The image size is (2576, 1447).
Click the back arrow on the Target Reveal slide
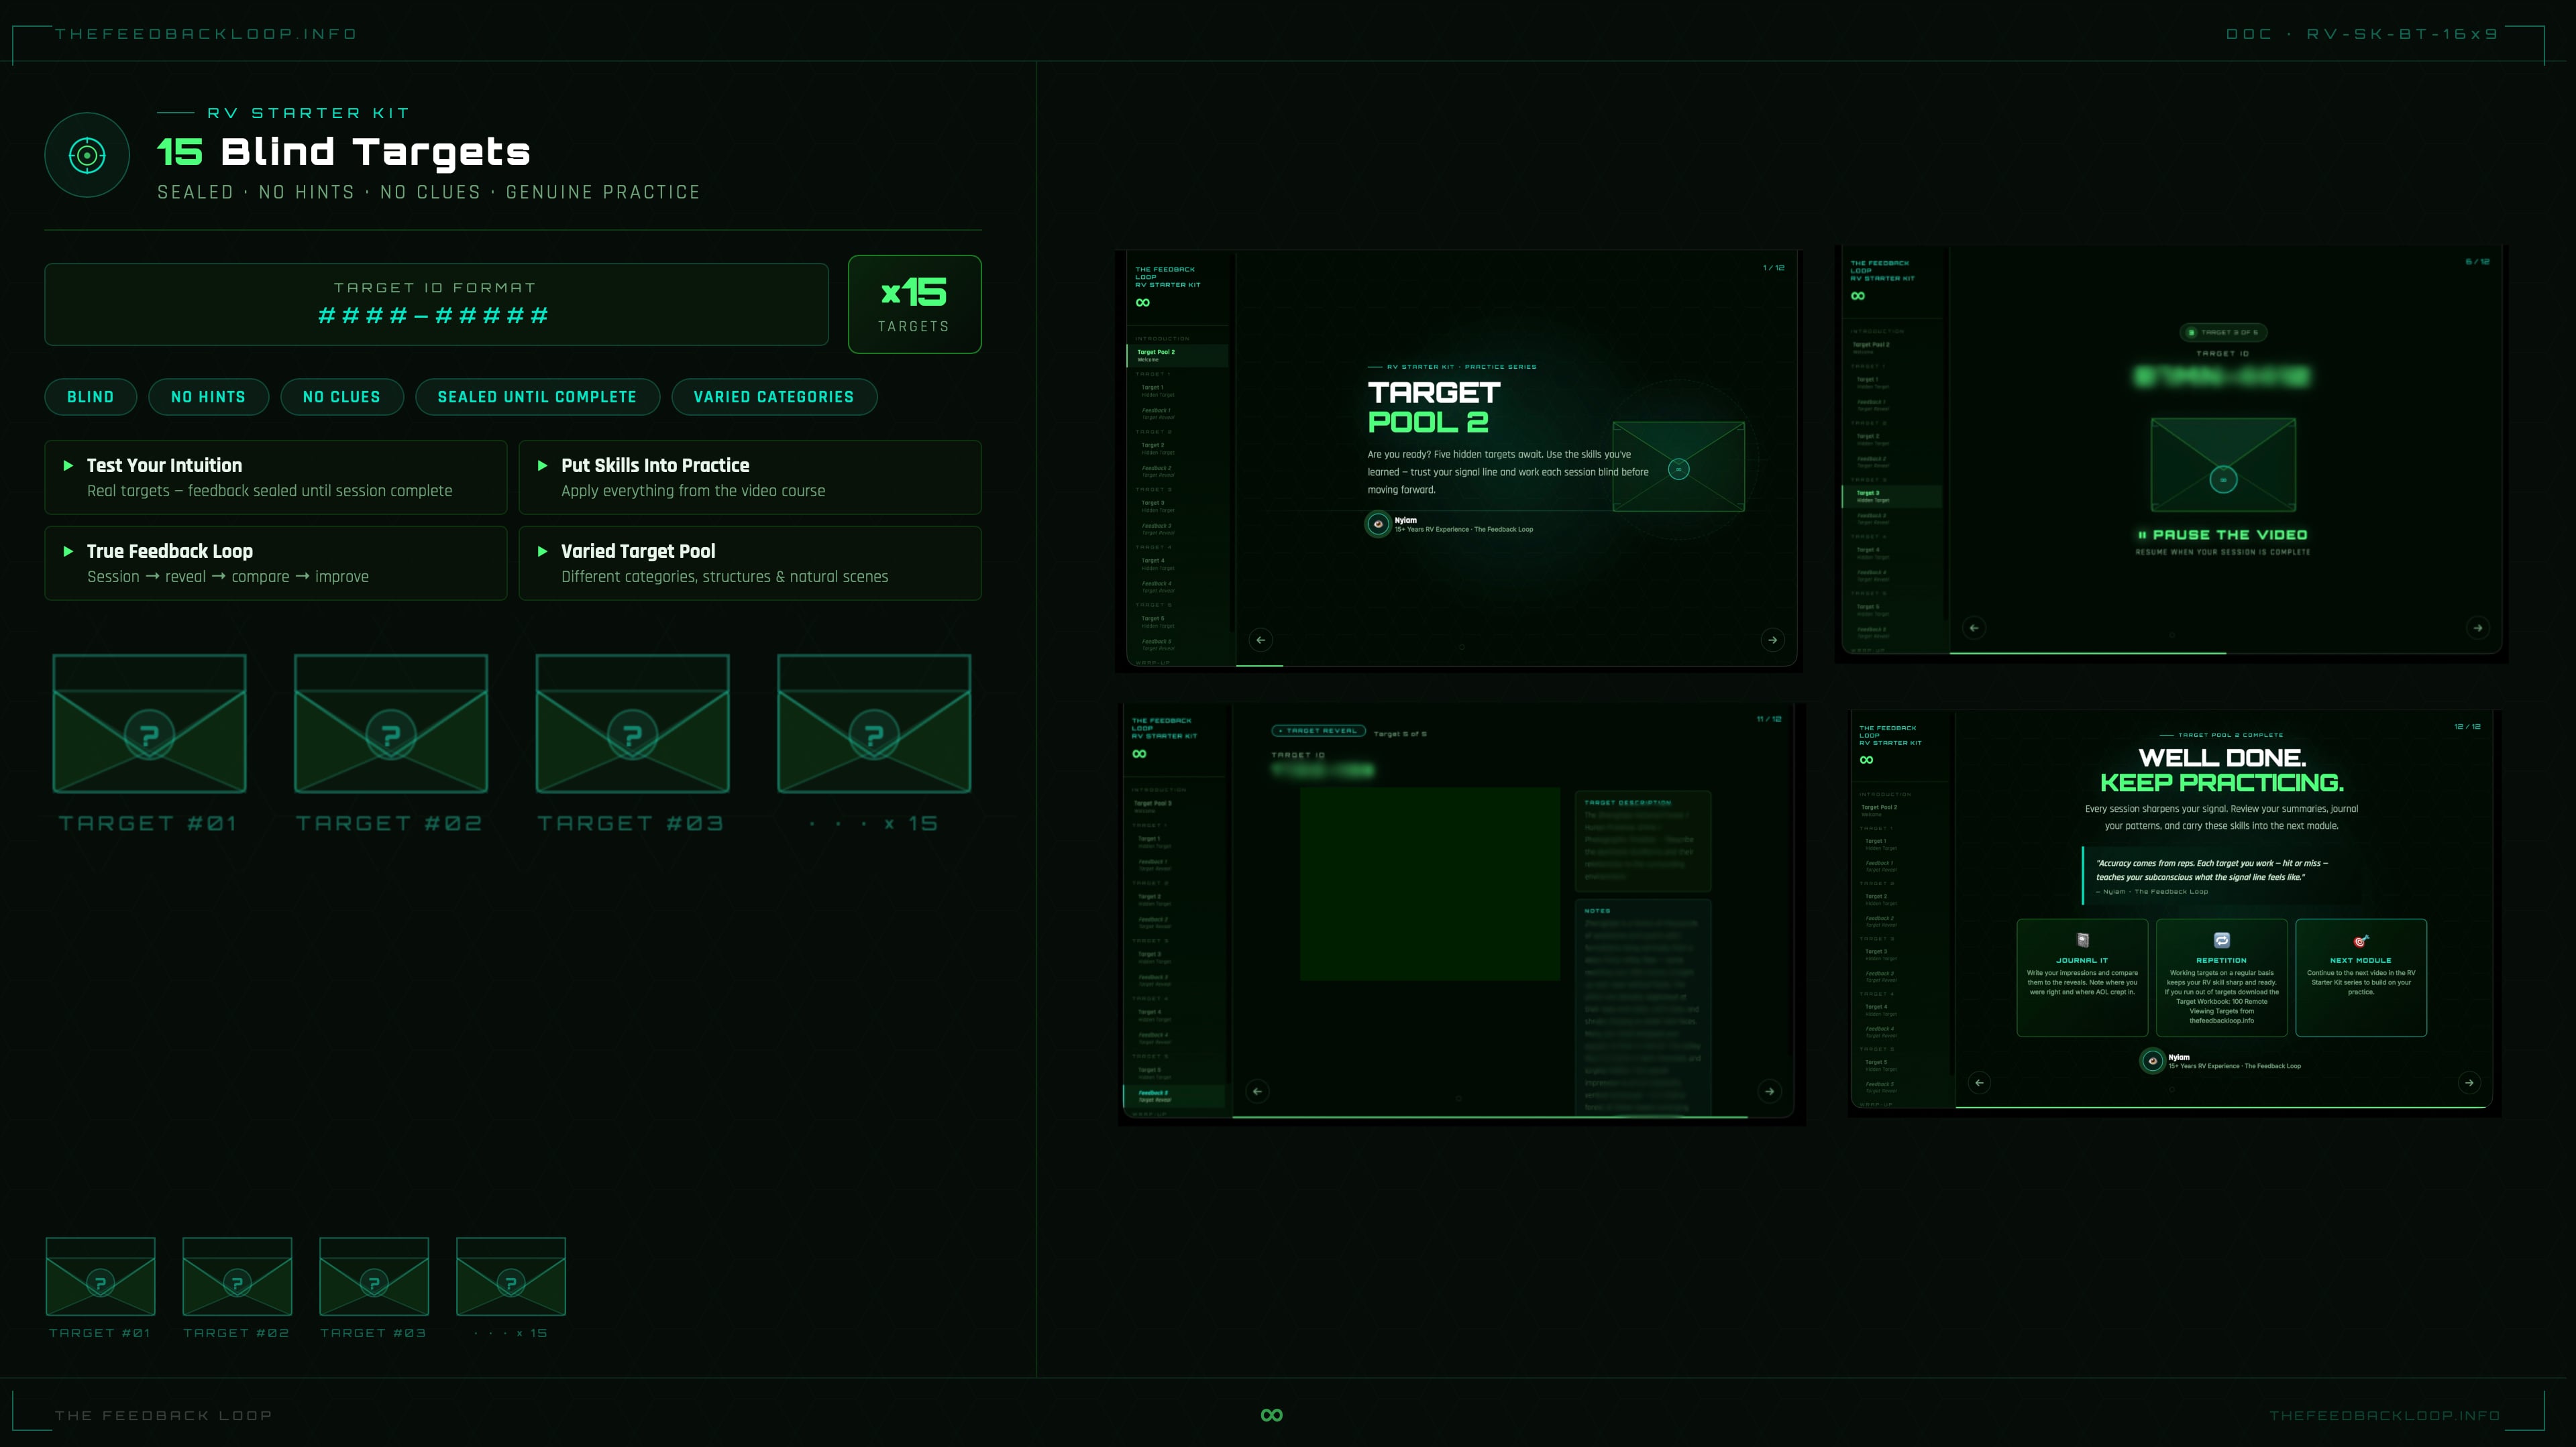point(1257,1091)
